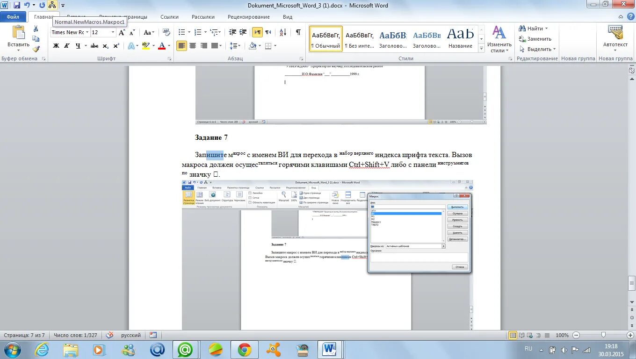This screenshot has width=636, height=359.
Task: Run the Макрос1 macro quick access icon
Action: [x=52, y=5]
